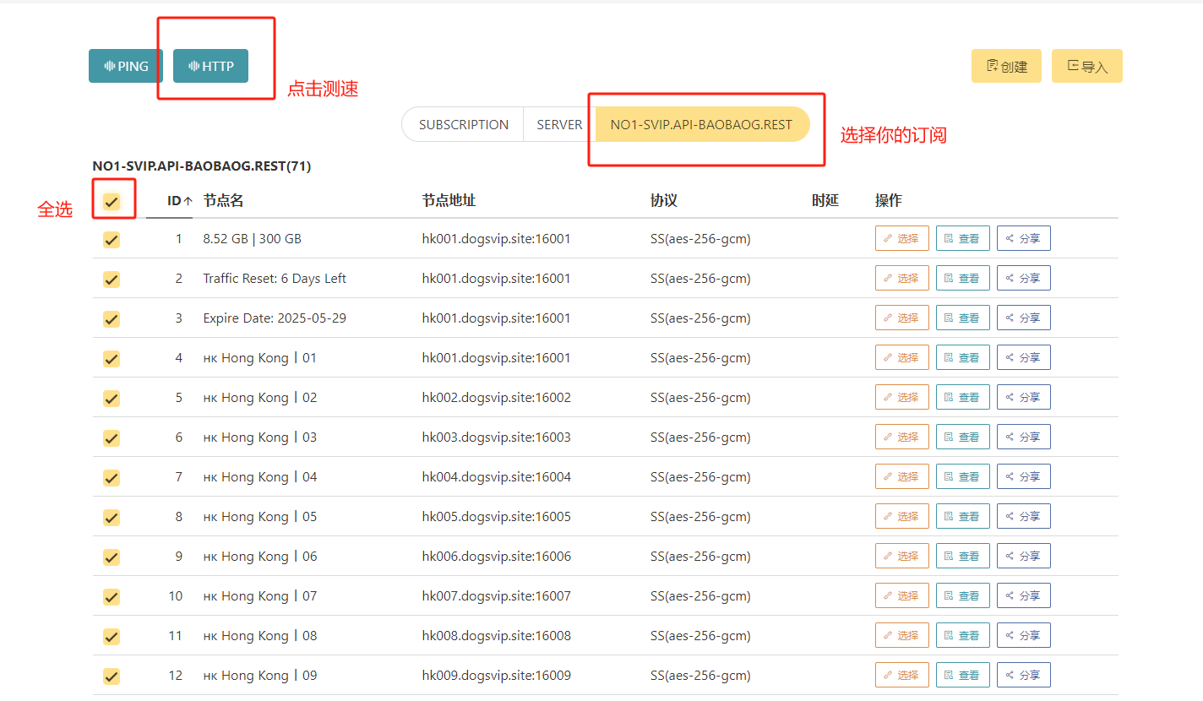Uncheck the Hong Kong 06 row checkbox
This screenshot has width=1203, height=701.
pyautogui.click(x=111, y=557)
